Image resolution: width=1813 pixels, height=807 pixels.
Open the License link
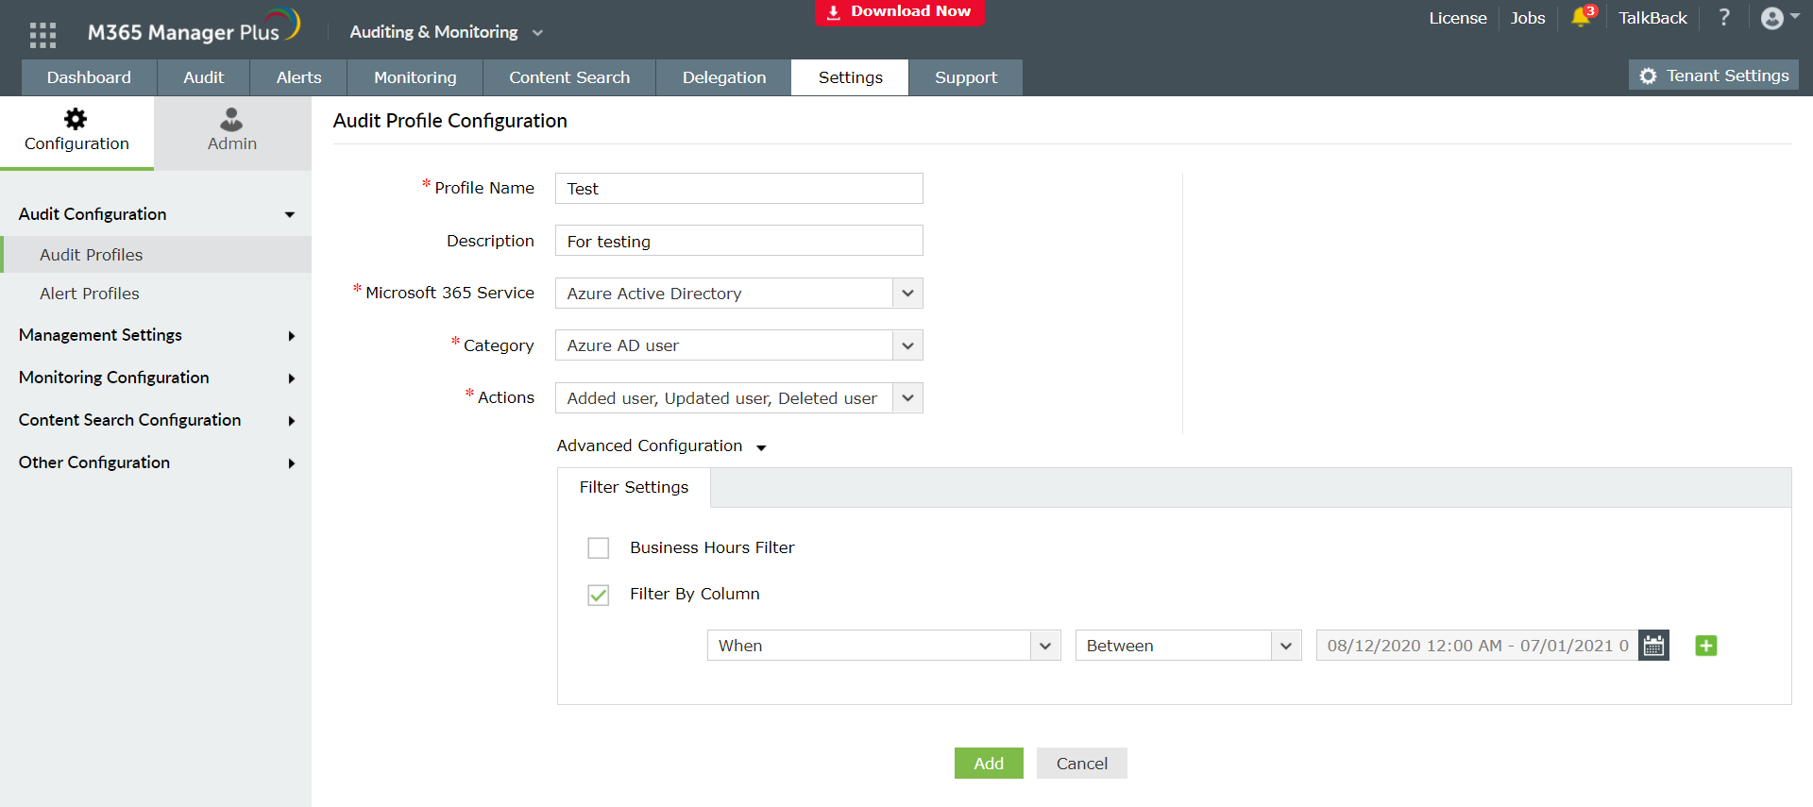[x=1457, y=18]
